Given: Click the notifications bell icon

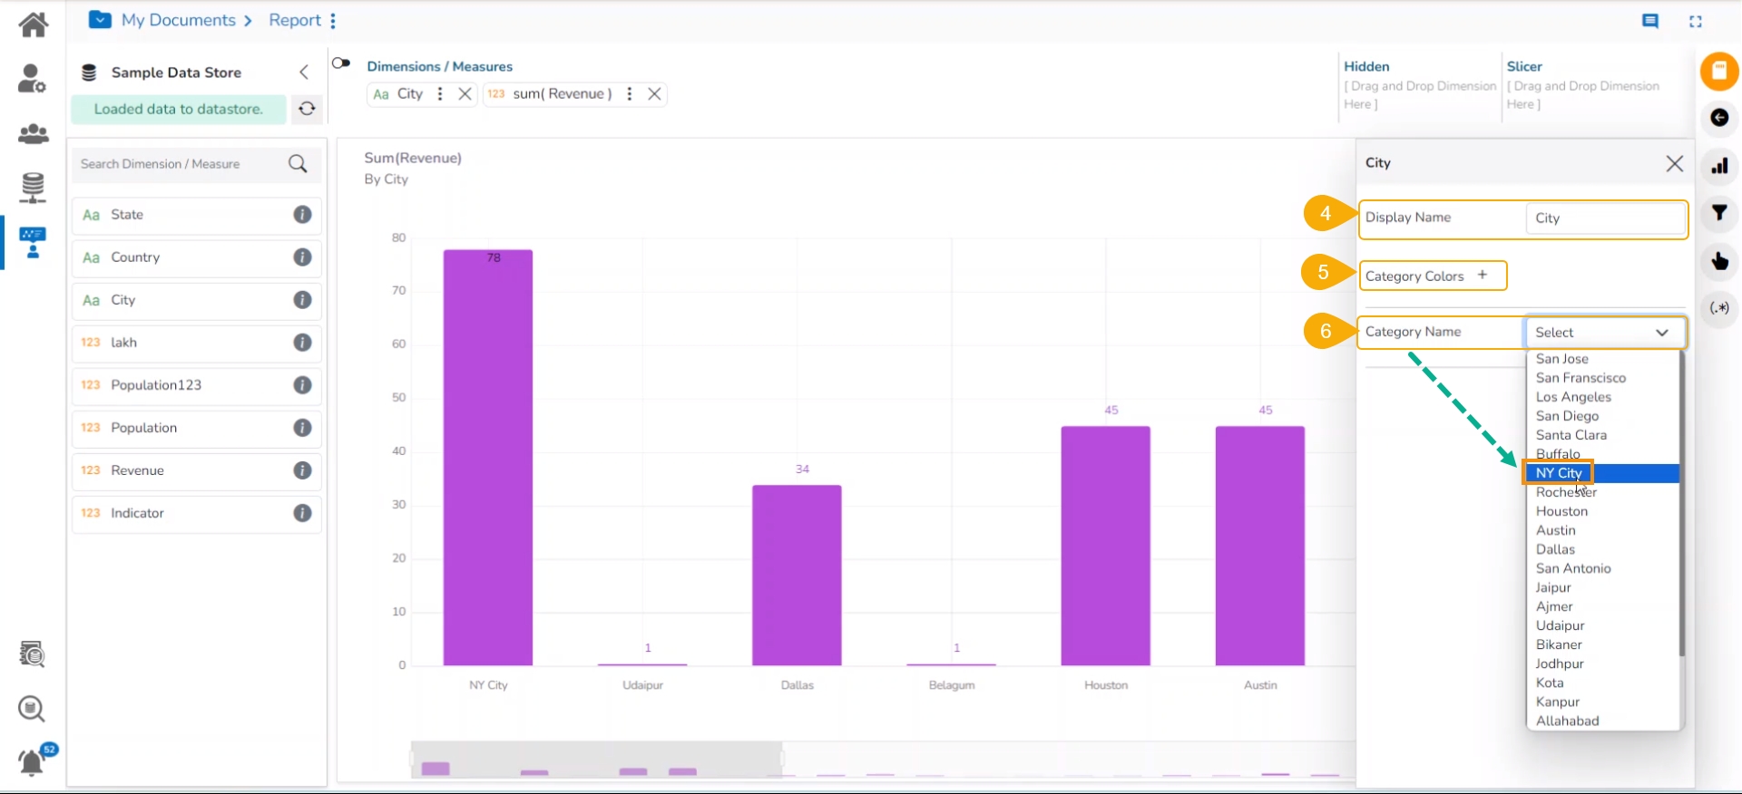Looking at the screenshot, I should pyautogui.click(x=32, y=762).
